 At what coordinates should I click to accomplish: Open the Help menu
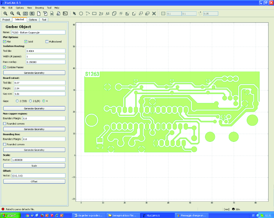click(x=57, y=8)
